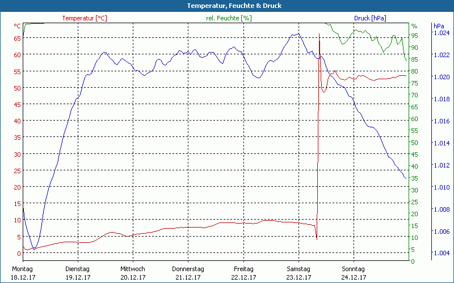This screenshot has width=454, height=283.
Task: Select the Freitag 22.12.17 date label
Action: [x=243, y=273]
